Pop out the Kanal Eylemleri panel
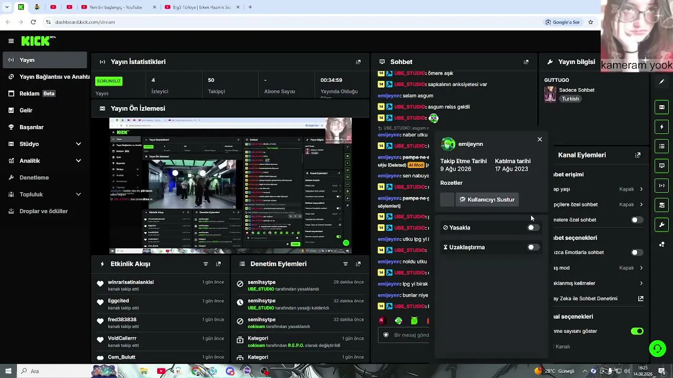This screenshot has height=378, width=673. point(638,155)
